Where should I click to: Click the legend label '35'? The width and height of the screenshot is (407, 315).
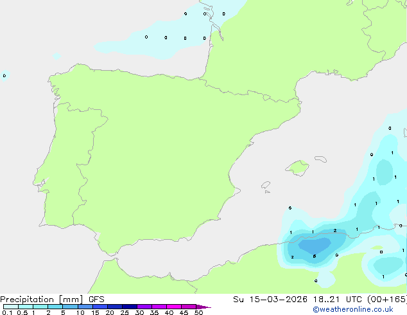pos(154,312)
